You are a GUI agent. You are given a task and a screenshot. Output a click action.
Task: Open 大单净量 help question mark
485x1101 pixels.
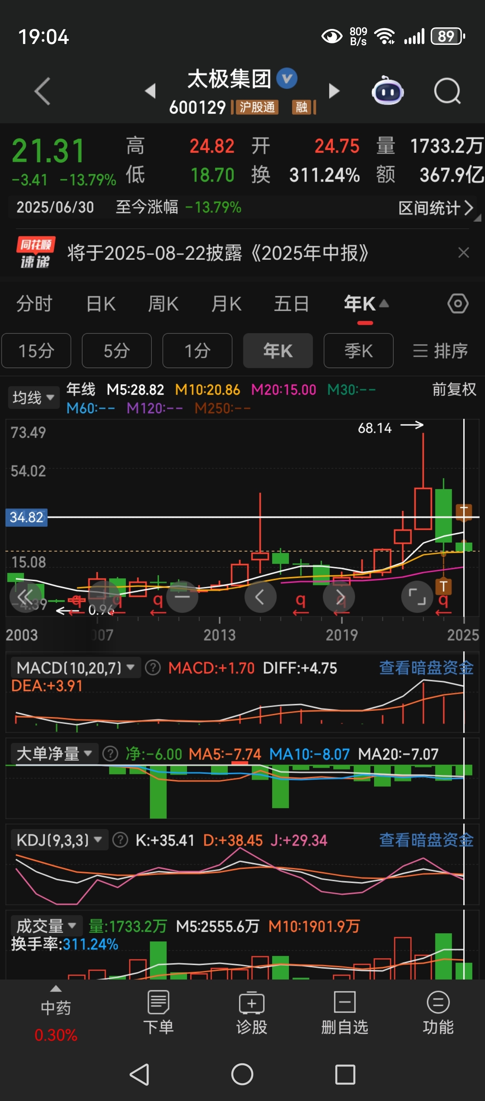pos(110,754)
